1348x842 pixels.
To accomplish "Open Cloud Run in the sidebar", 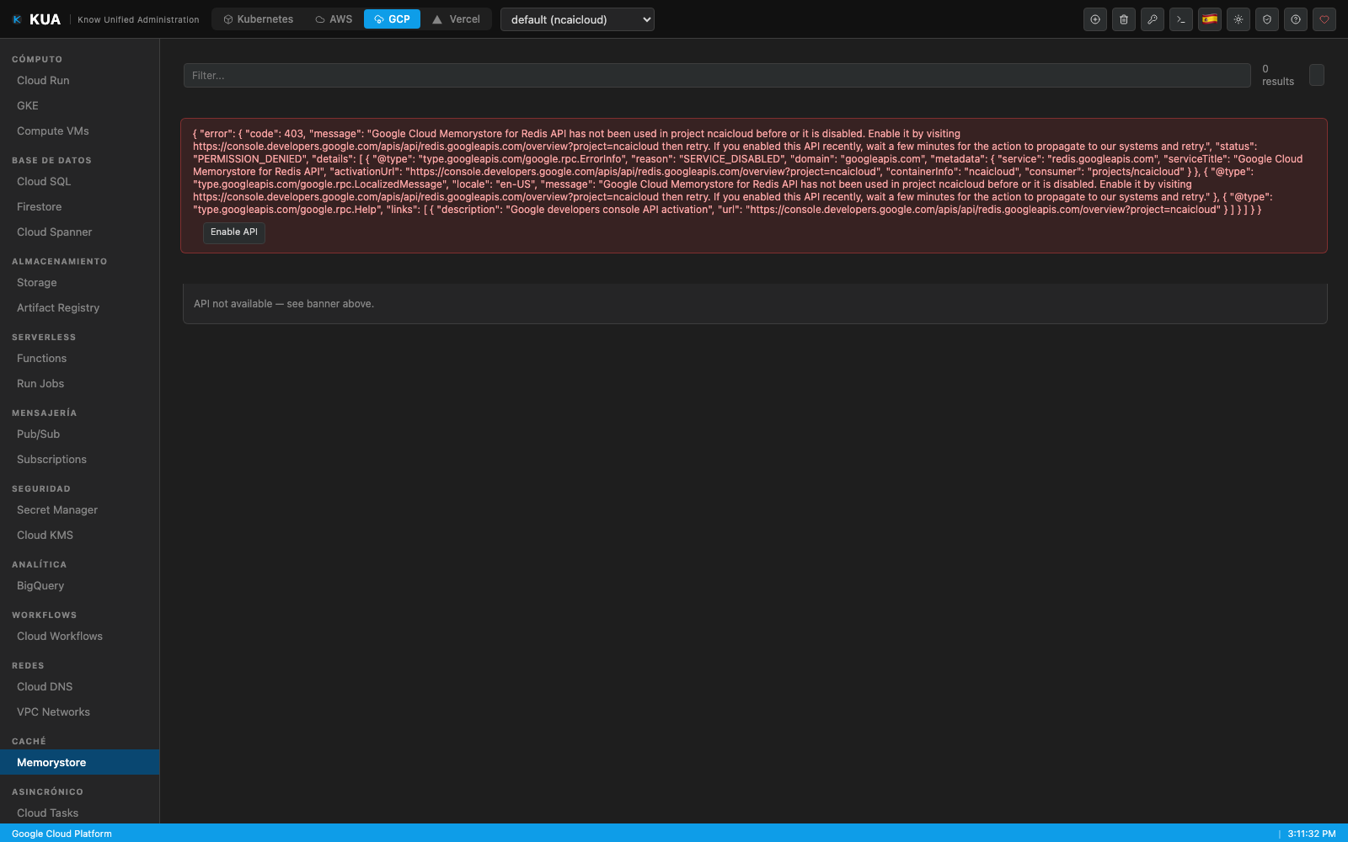I will 80,81.
